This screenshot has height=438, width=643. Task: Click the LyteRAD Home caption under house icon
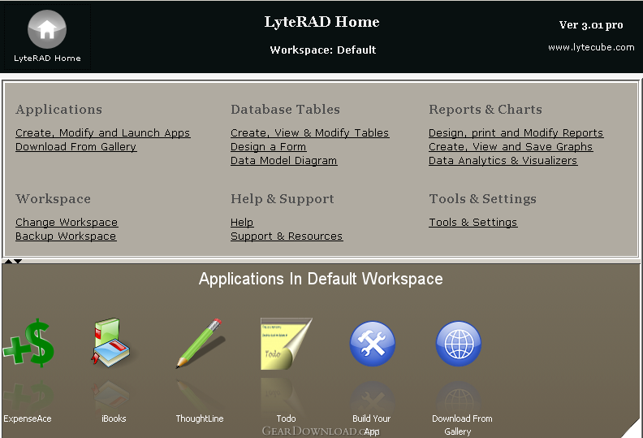[47, 59]
